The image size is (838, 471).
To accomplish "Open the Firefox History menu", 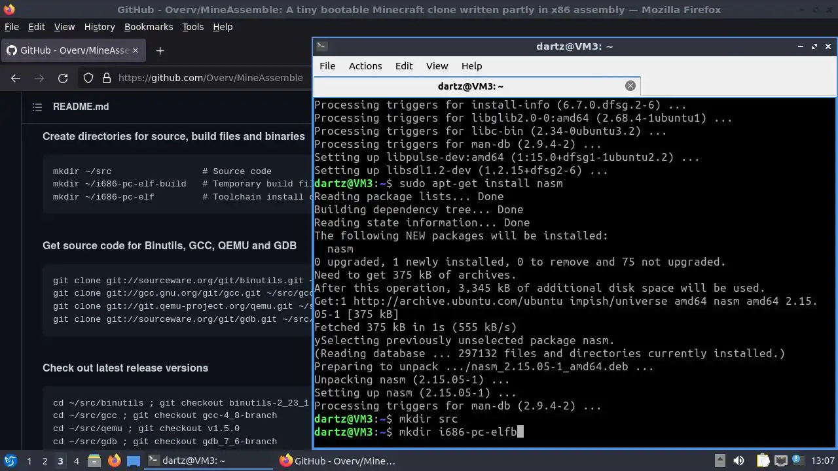I will 100,27.
